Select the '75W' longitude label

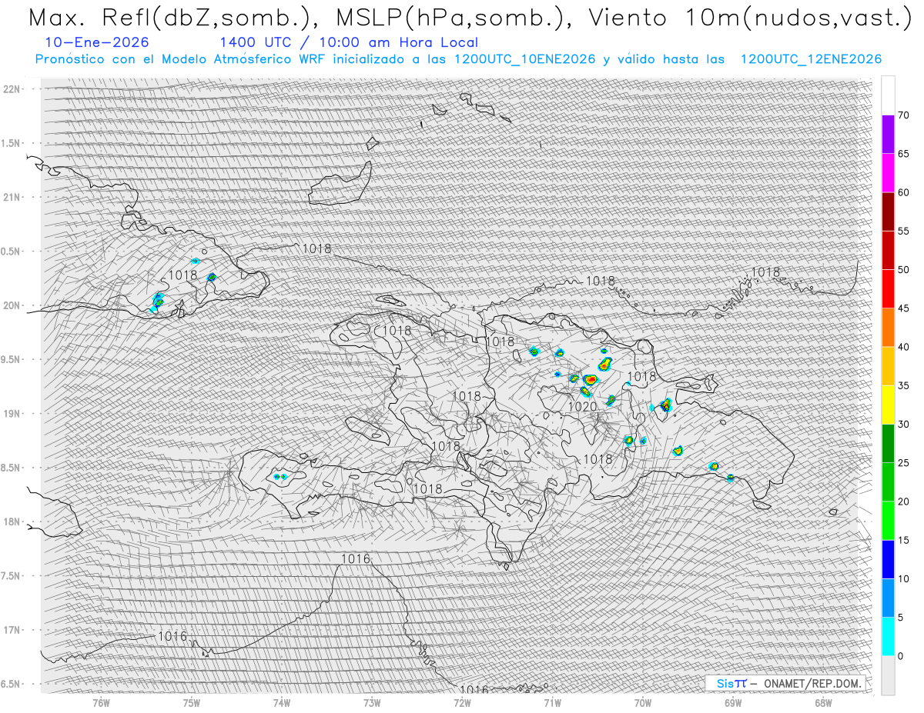click(x=192, y=702)
